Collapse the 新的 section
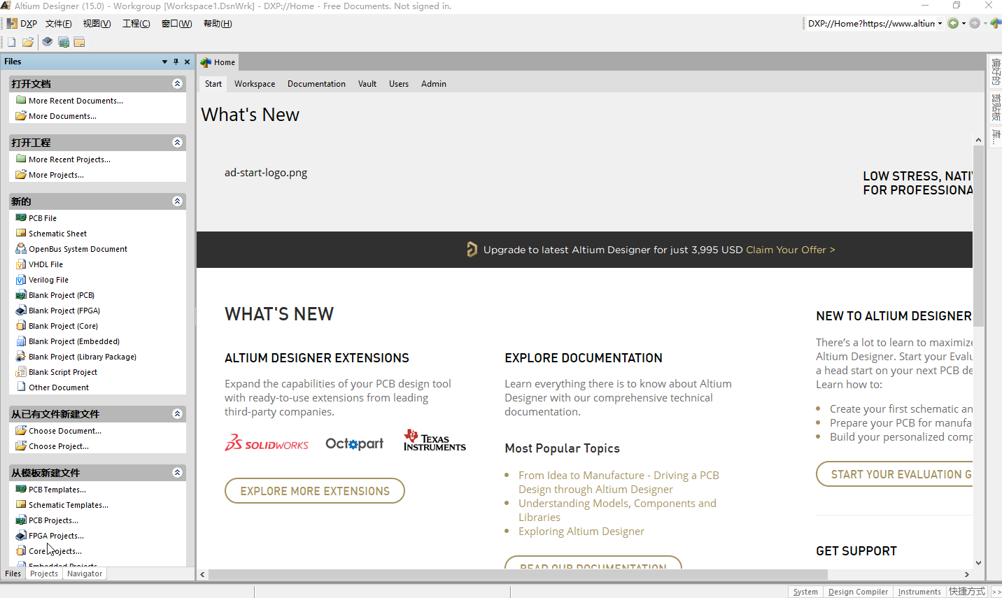 click(x=177, y=201)
